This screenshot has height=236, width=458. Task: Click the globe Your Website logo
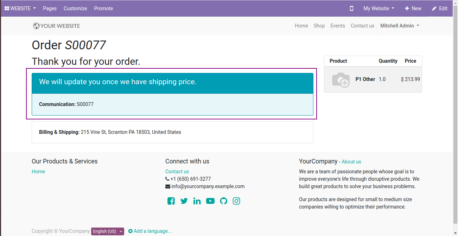(56, 26)
